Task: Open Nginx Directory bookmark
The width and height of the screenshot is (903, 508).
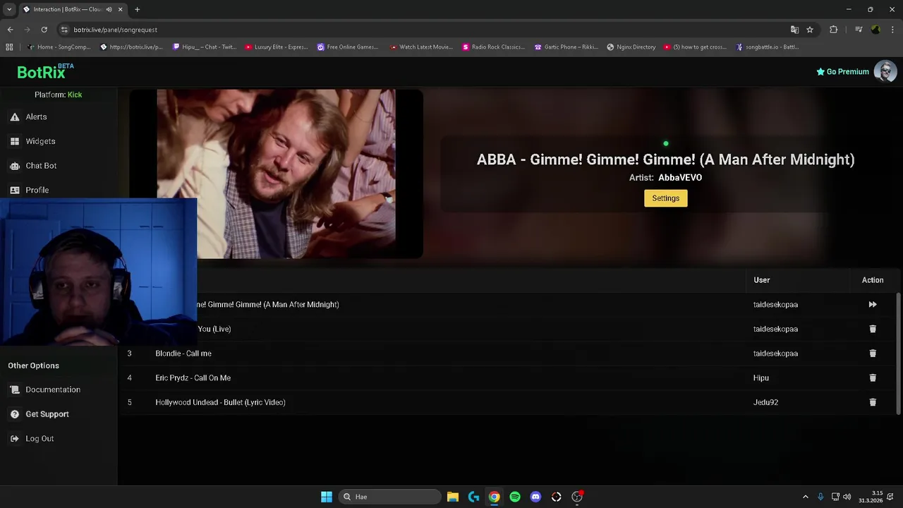Action: coord(631,47)
